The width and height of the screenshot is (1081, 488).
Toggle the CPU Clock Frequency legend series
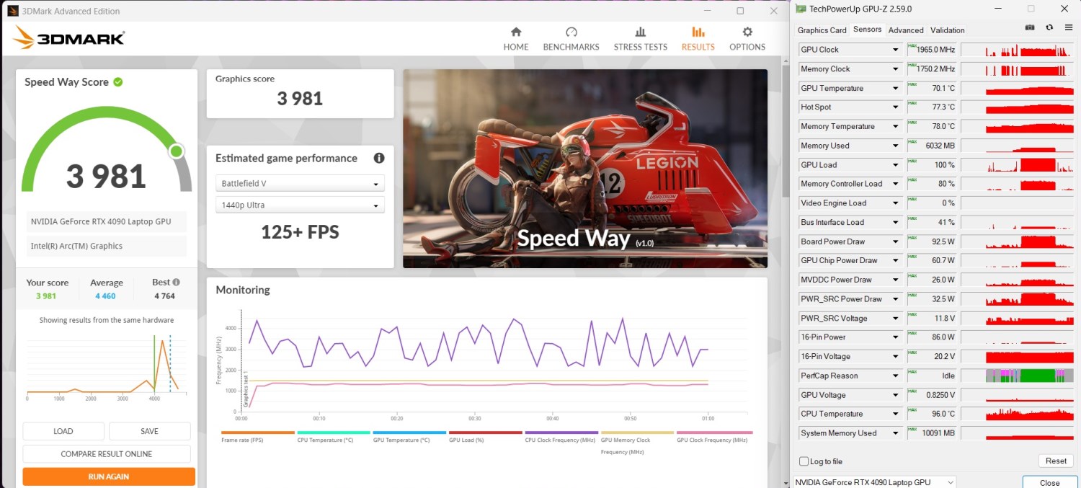(x=561, y=436)
